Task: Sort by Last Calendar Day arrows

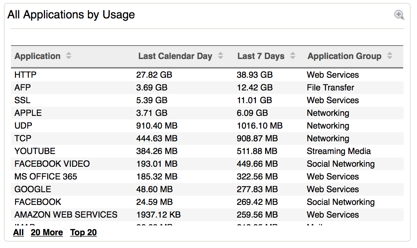Action: pos(221,56)
